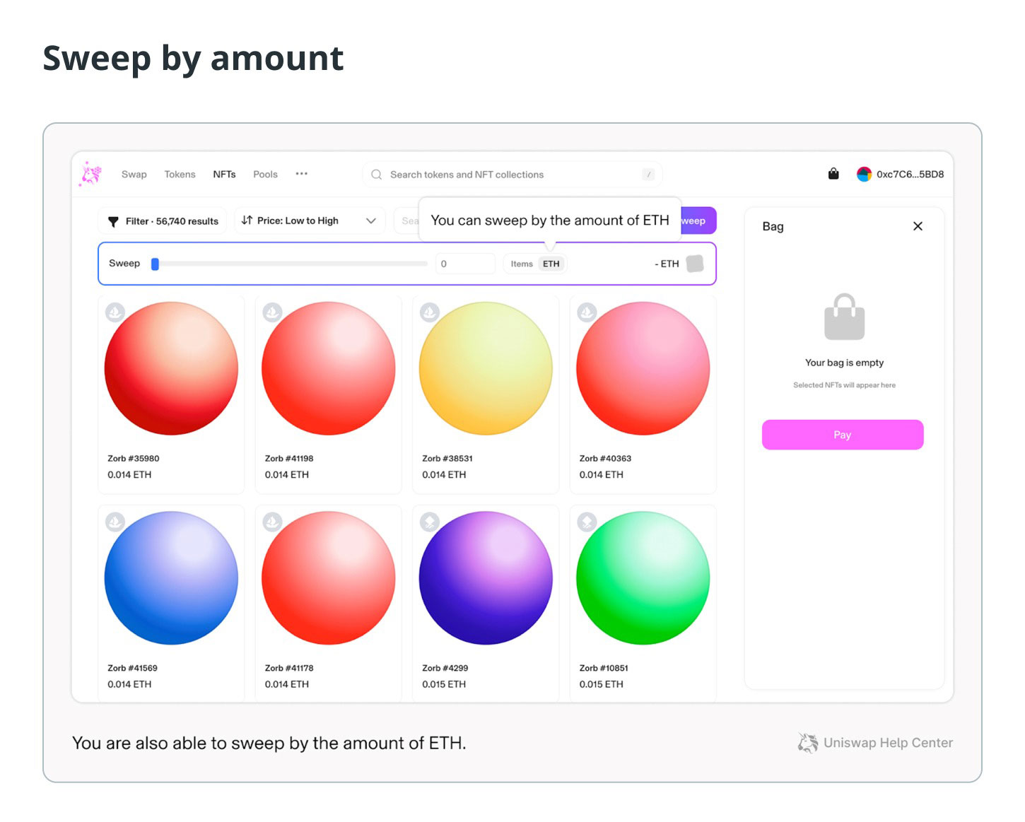This screenshot has width=1025, height=822.
Task: Click the Search tokens and NFT collections field
Action: click(512, 175)
